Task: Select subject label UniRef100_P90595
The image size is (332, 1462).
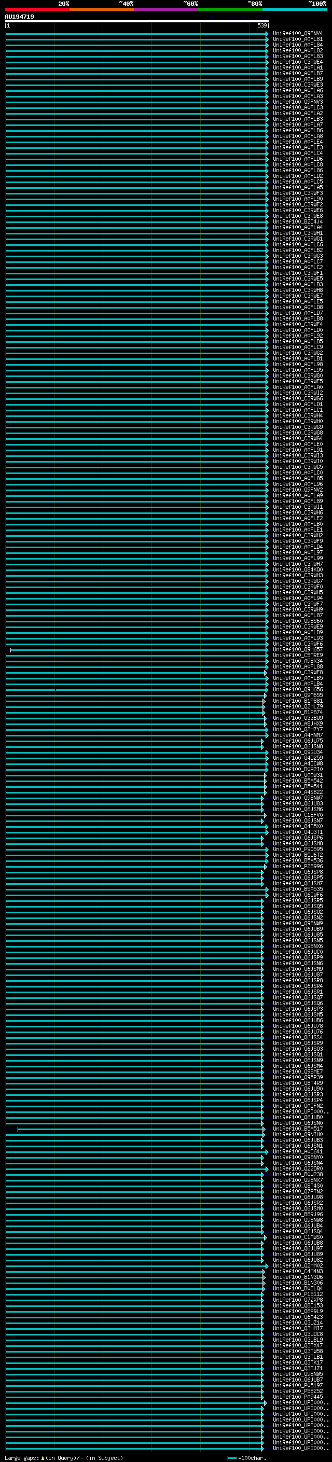Action: click(298, 850)
